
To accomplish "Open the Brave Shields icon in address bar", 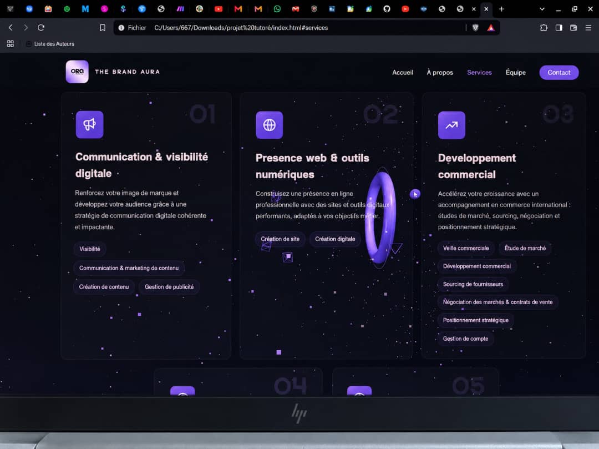I will pyautogui.click(x=475, y=28).
